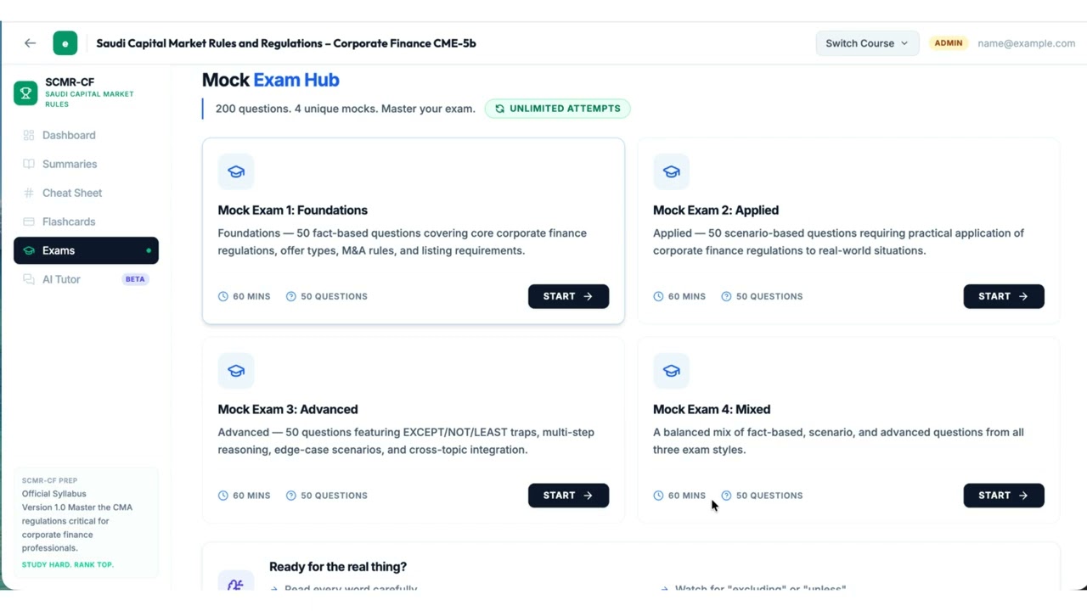Start Mock Exam 1: Foundations
This screenshot has height=611, width=1087.
568,296
